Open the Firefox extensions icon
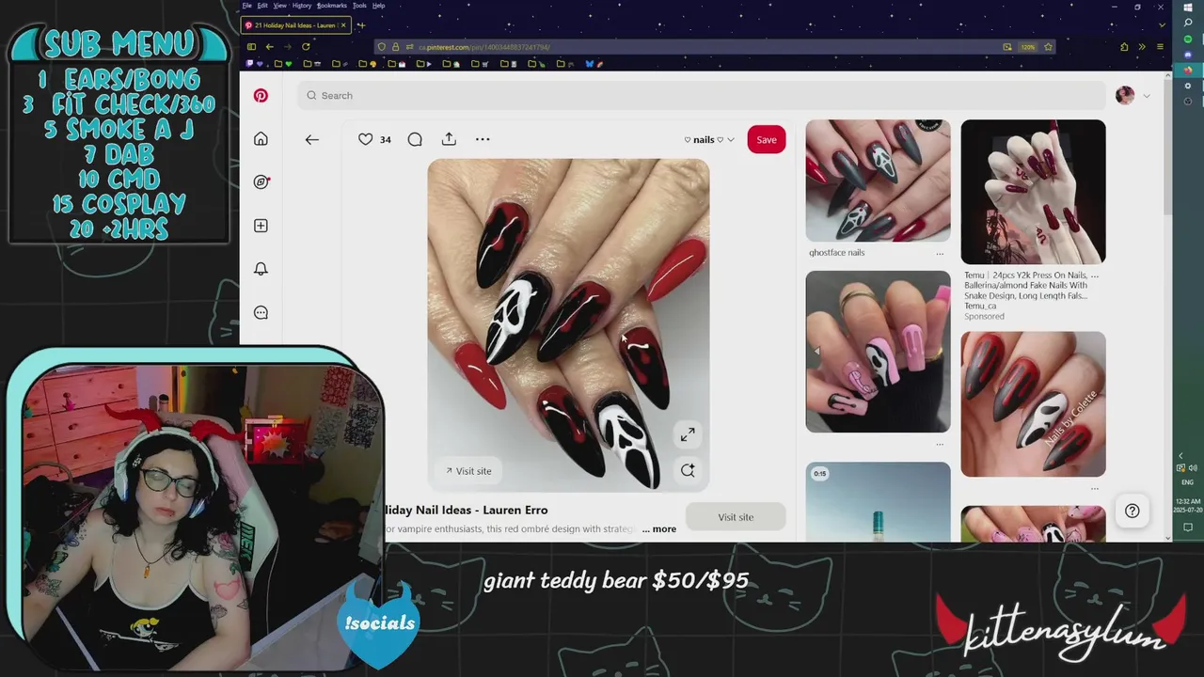This screenshot has width=1204, height=677. point(1124,47)
